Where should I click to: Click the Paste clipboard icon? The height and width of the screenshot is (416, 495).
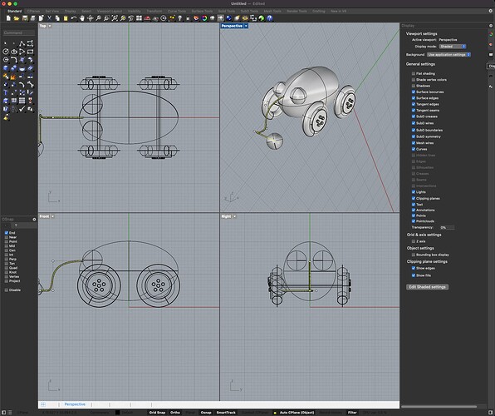tap(66, 18)
